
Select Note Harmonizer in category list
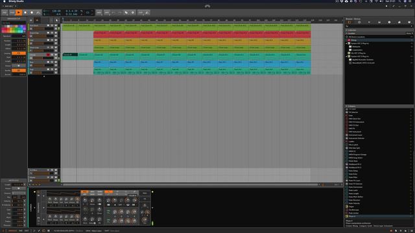click(x=355, y=187)
